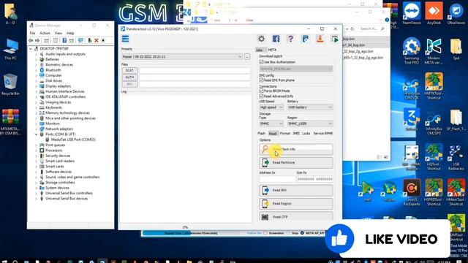Open Device Manager View menu
Viewport: 468px width, 263px height.
(x=58, y=33)
